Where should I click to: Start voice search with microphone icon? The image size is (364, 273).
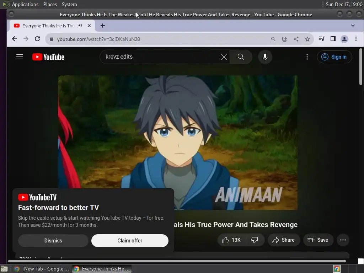pyautogui.click(x=265, y=57)
